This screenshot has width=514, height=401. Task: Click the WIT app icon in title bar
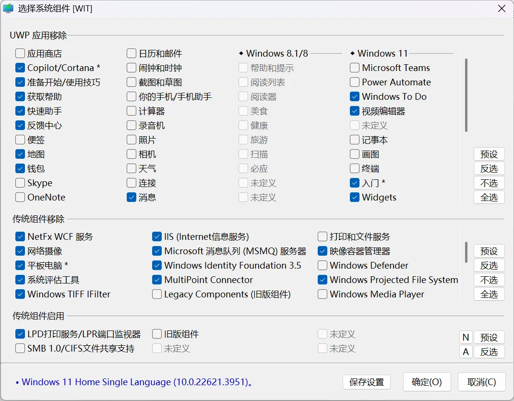(x=8, y=9)
